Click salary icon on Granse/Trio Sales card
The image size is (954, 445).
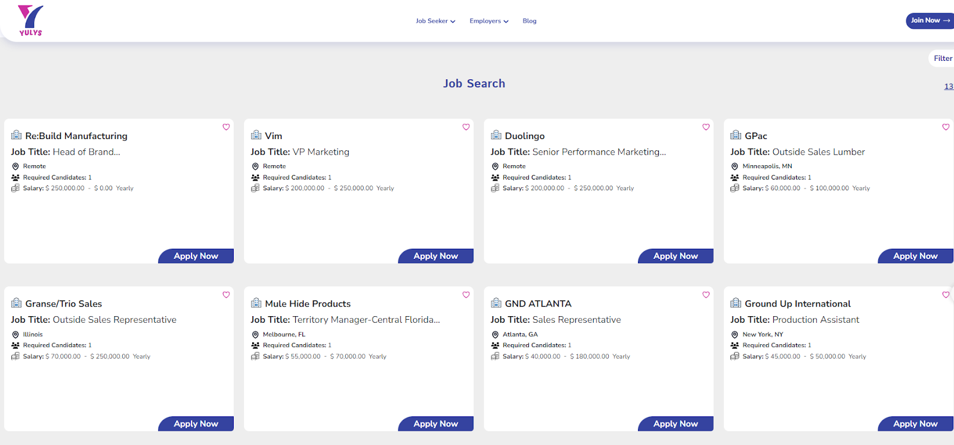tap(16, 356)
